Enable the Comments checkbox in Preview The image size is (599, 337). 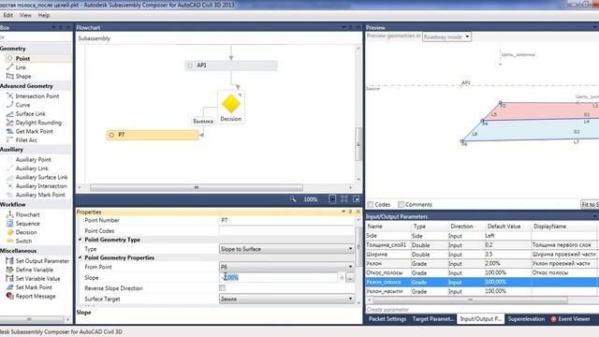(401, 204)
